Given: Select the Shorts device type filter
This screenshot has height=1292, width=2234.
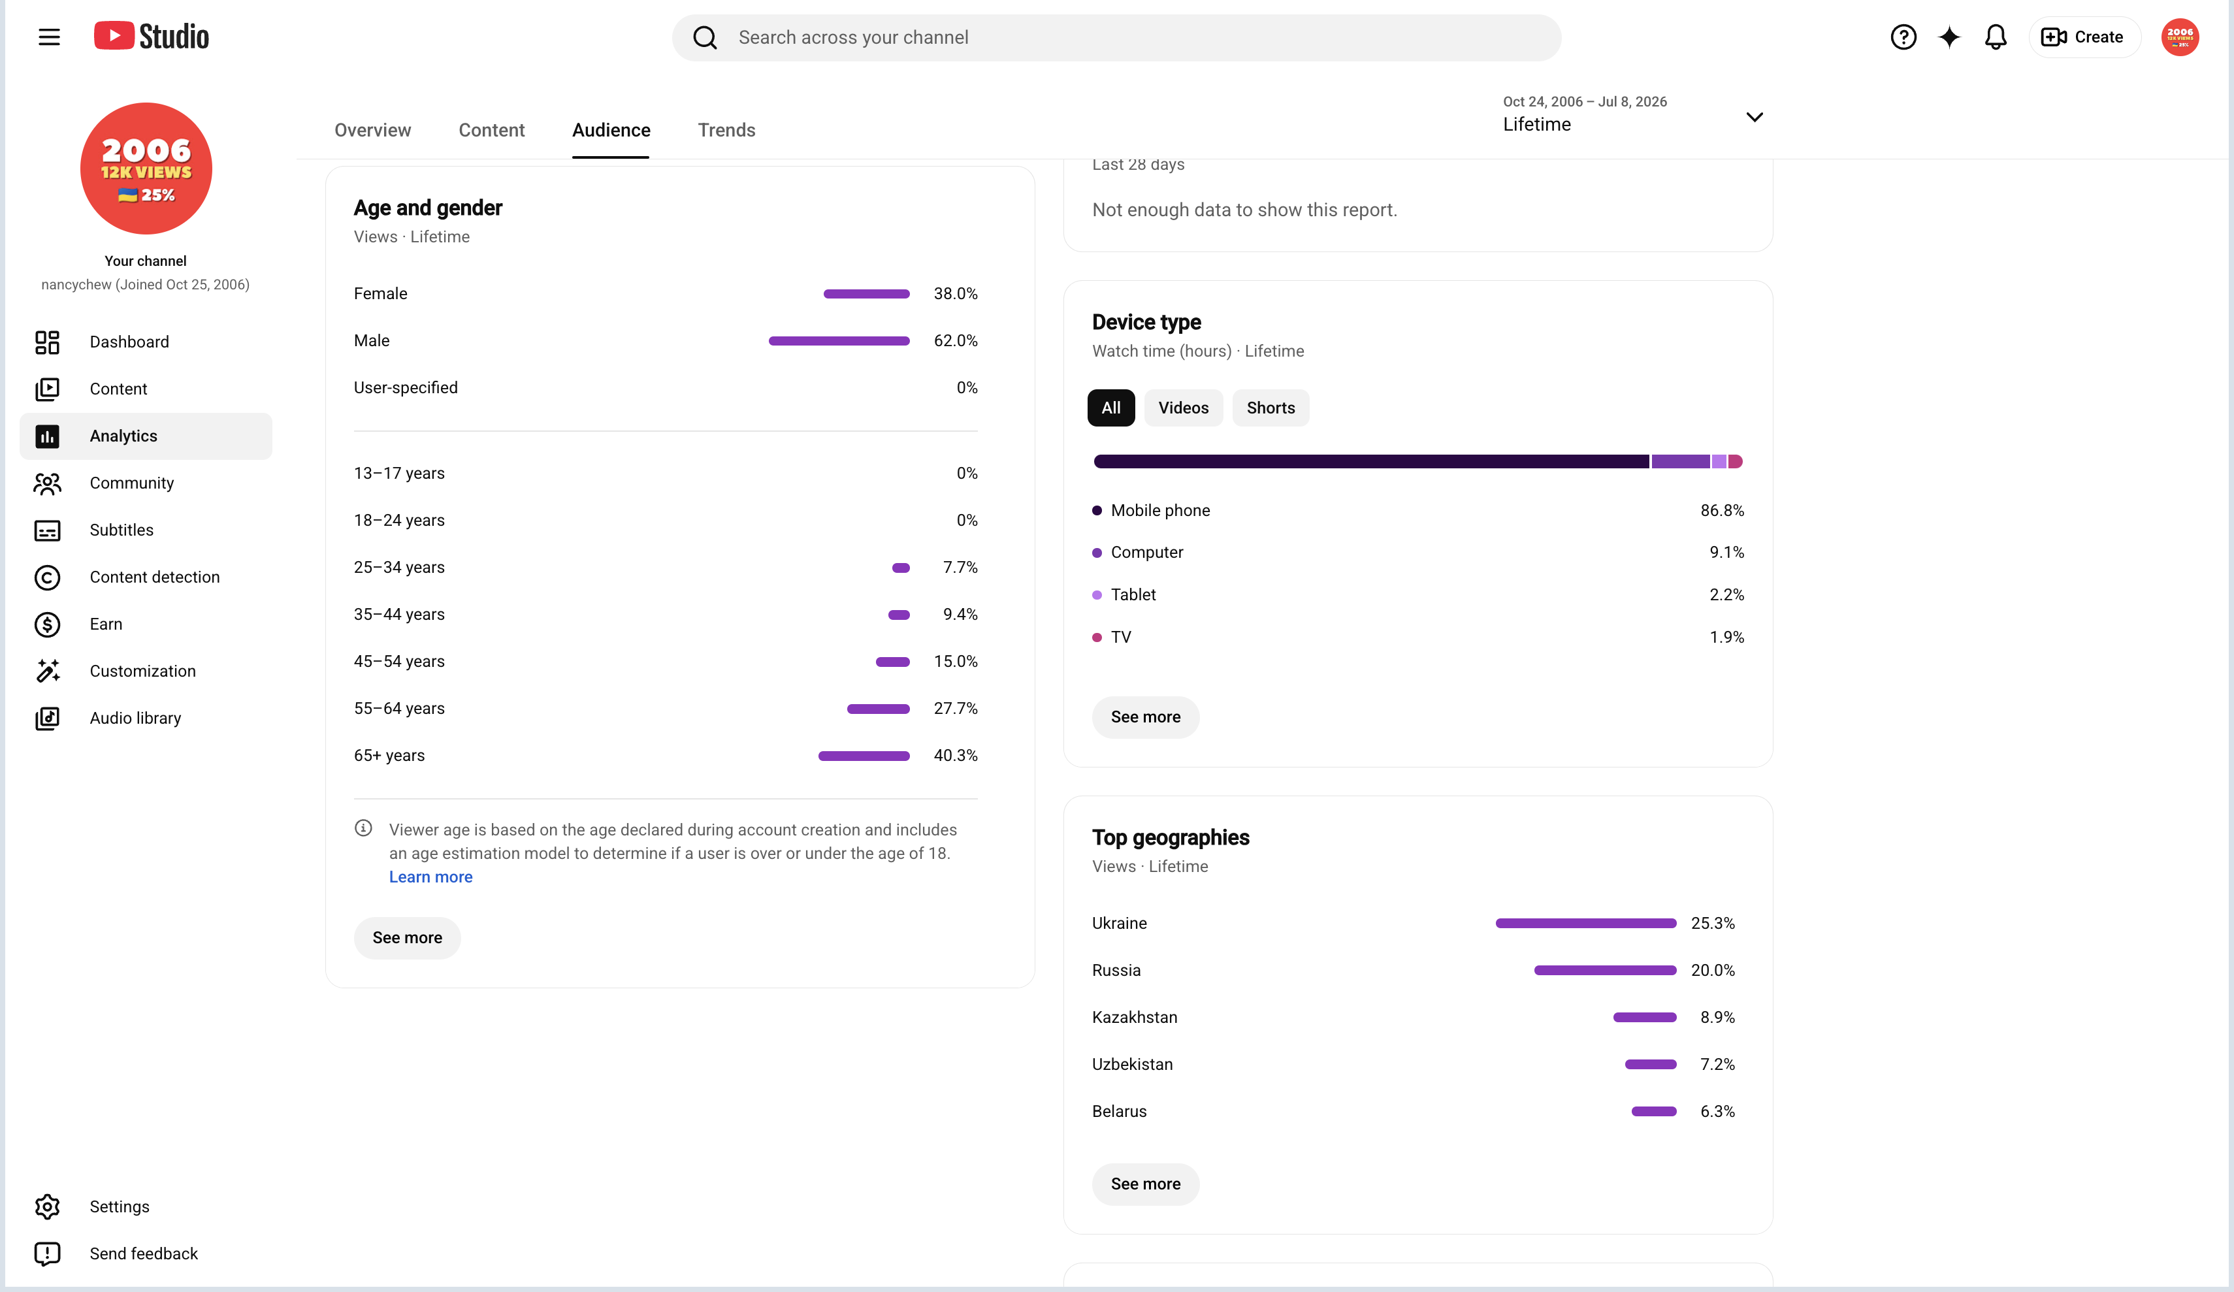Looking at the screenshot, I should pos(1271,408).
